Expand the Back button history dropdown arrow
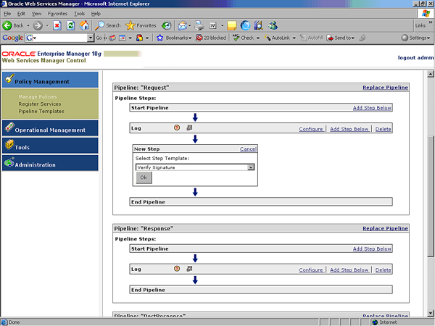 (28, 25)
